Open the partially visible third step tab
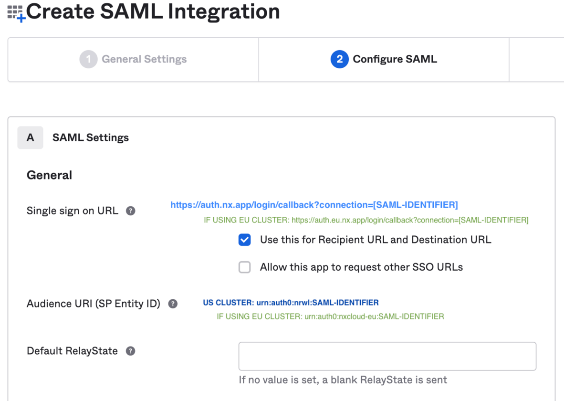 [x=536, y=59]
